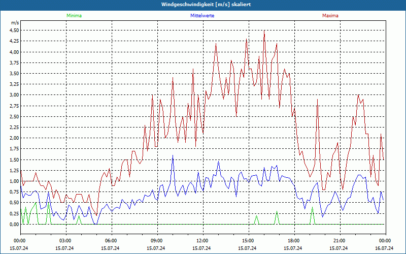Click the 1,00 y-axis value

pos(14,181)
